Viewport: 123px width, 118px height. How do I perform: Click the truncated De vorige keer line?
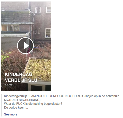coord(16,108)
